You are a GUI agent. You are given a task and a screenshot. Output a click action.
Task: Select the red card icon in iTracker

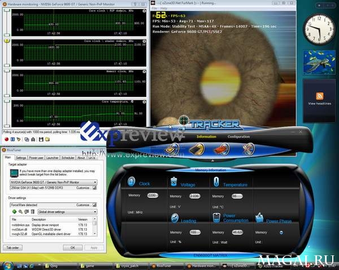click(x=221, y=149)
